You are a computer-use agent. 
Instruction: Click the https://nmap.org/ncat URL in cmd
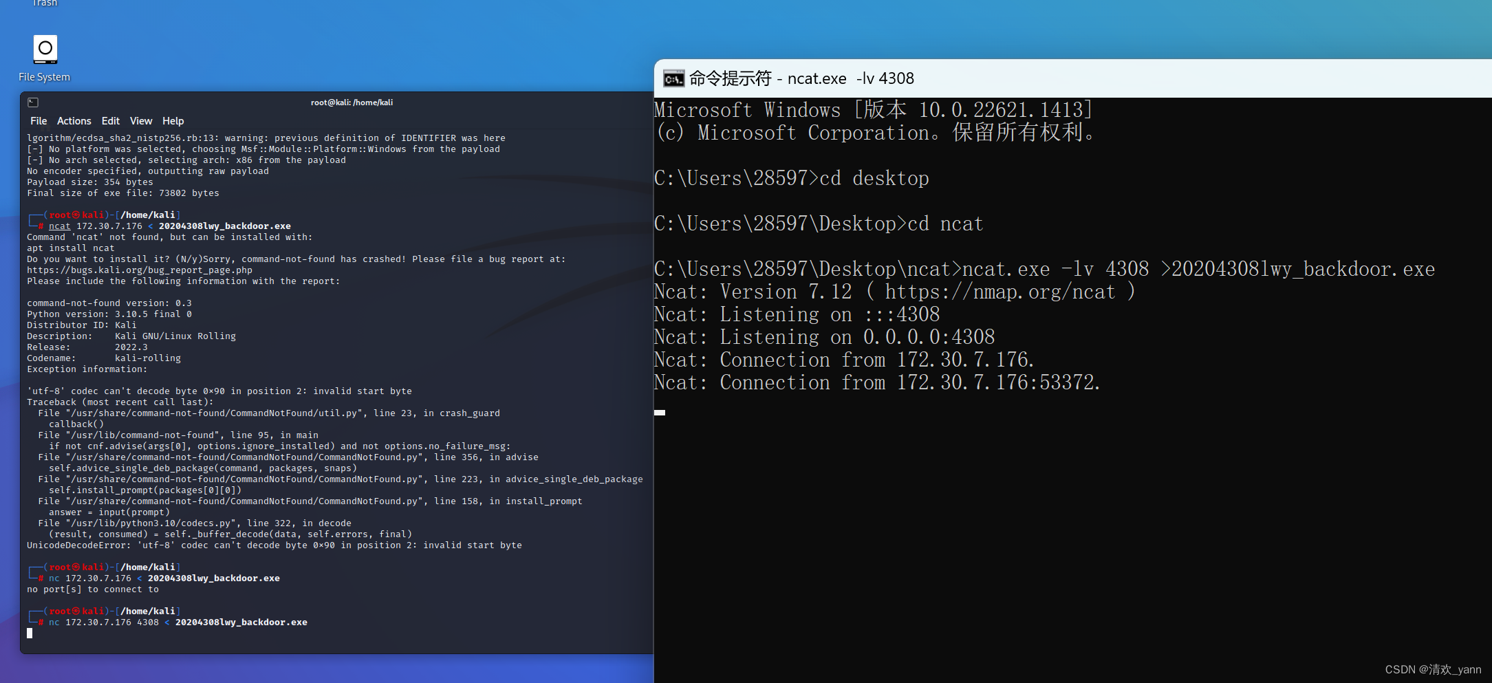point(999,292)
